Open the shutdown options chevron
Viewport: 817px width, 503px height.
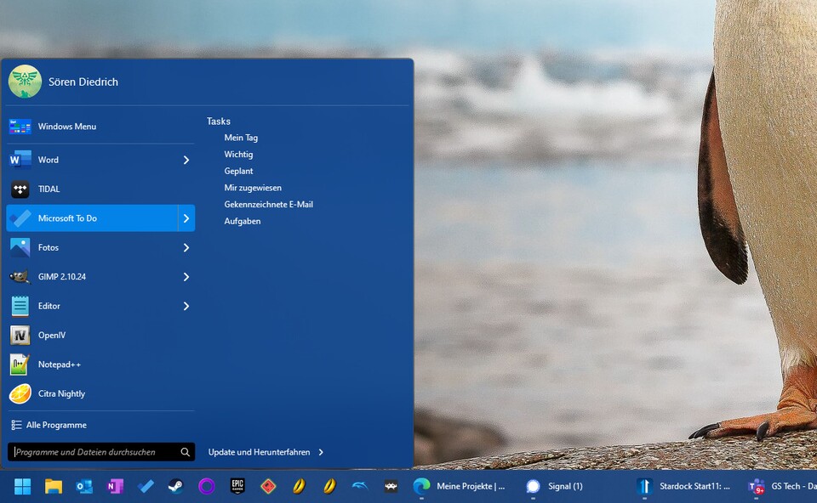tap(322, 452)
